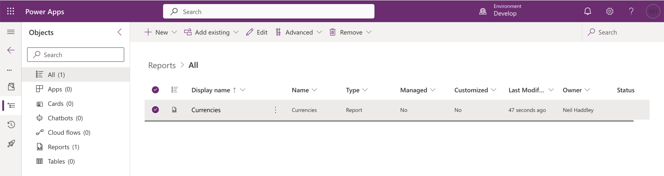Click the Edit button

(x=257, y=32)
